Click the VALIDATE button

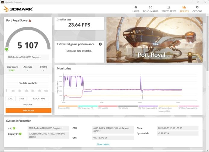point(28,104)
